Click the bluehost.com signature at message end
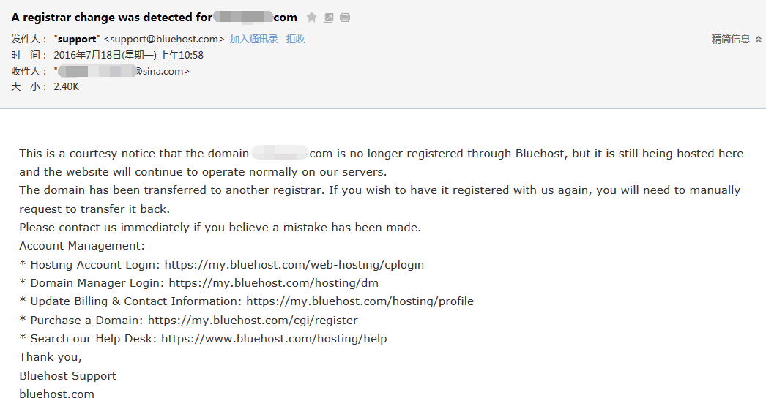The height and width of the screenshot is (412, 766). pyautogui.click(x=56, y=394)
